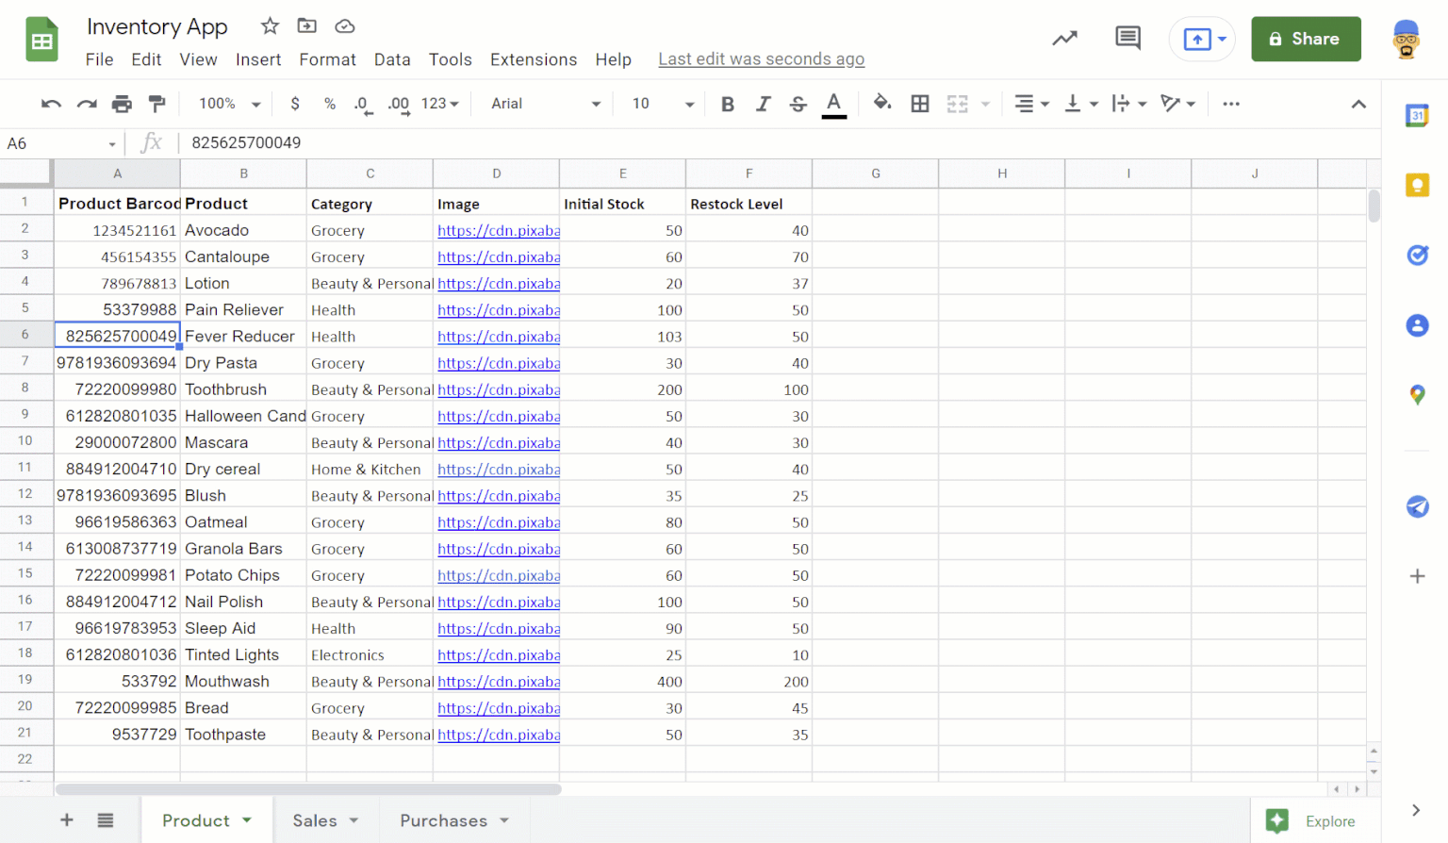Switch to the Sales tab
This screenshot has width=1448, height=843.
coord(316,819)
